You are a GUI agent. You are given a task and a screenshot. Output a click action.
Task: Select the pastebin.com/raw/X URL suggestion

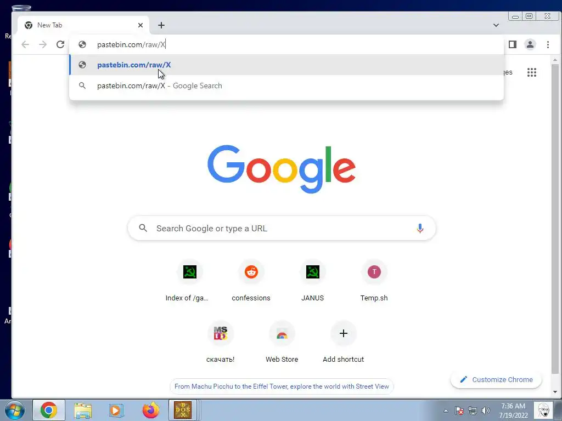point(286,65)
